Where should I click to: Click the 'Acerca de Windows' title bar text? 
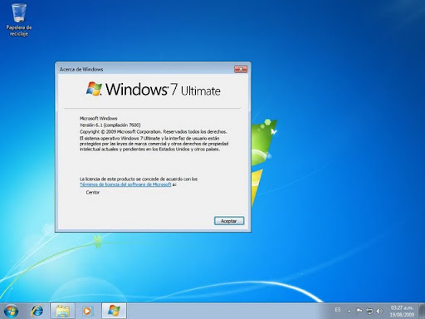pos(81,69)
